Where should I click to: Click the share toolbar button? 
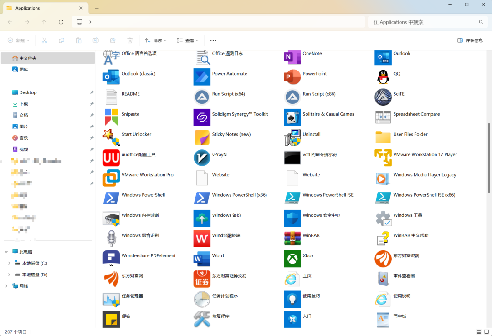pos(113,41)
